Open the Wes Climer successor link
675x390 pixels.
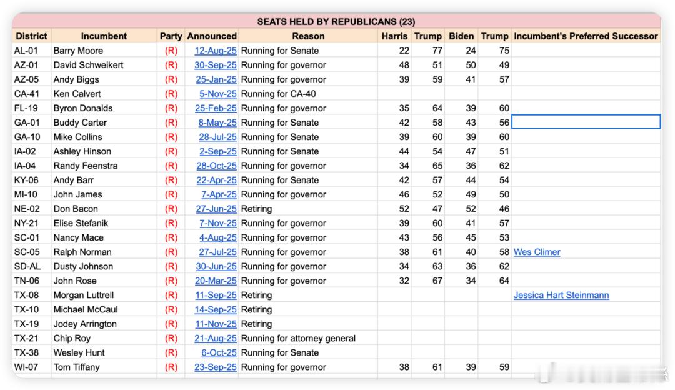click(537, 252)
